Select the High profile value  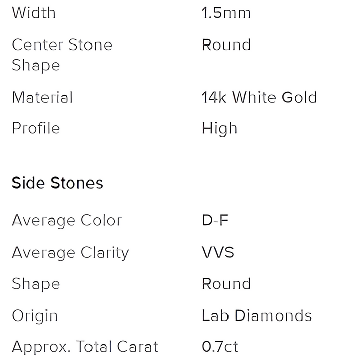219,128
